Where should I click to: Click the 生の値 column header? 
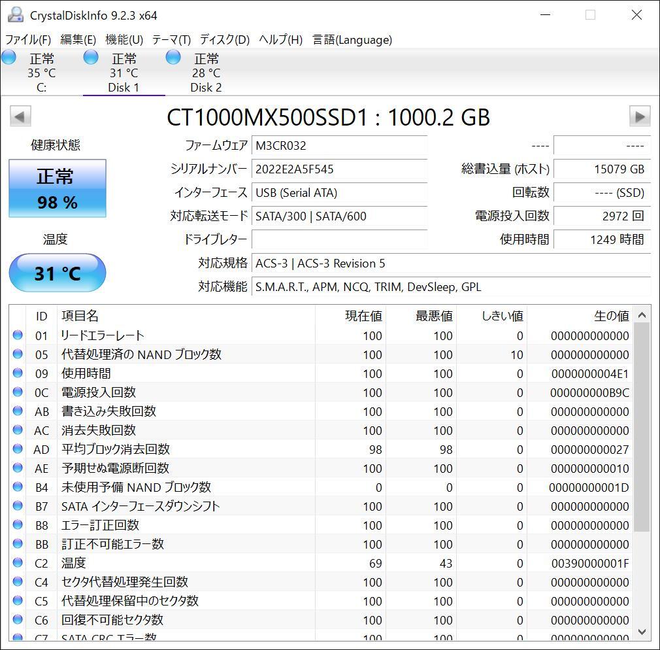(611, 316)
